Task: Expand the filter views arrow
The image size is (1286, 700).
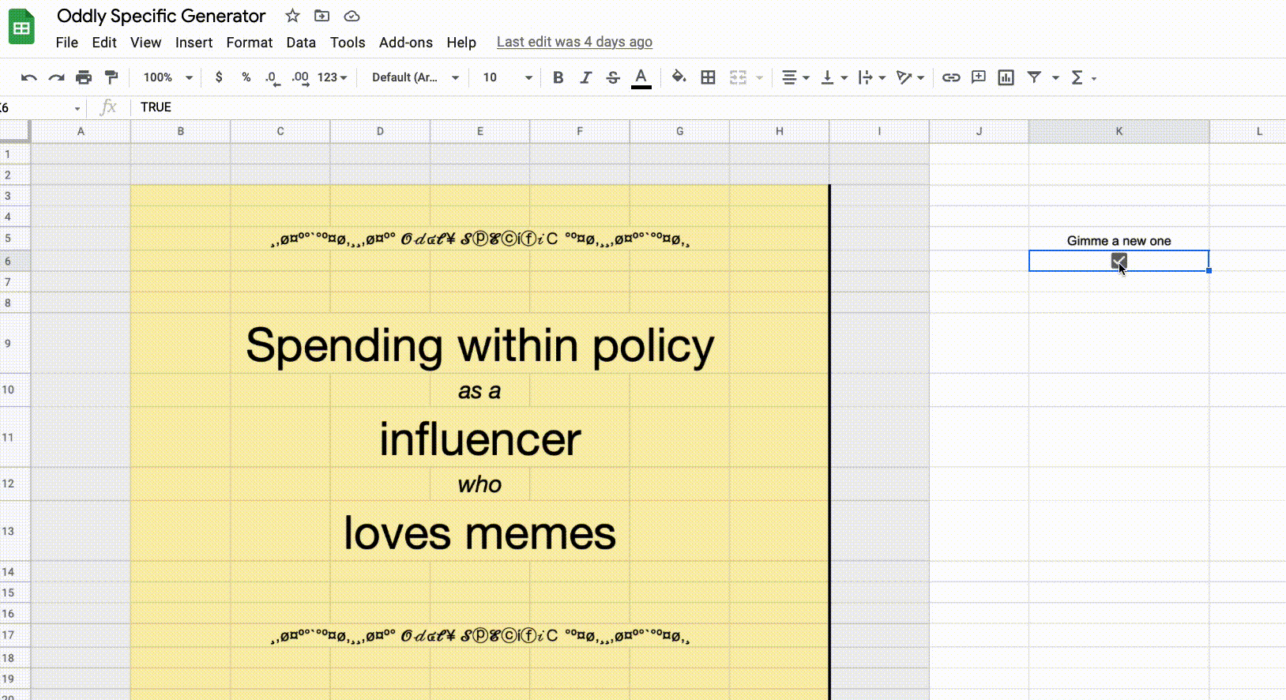Action: coord(1055,77)
